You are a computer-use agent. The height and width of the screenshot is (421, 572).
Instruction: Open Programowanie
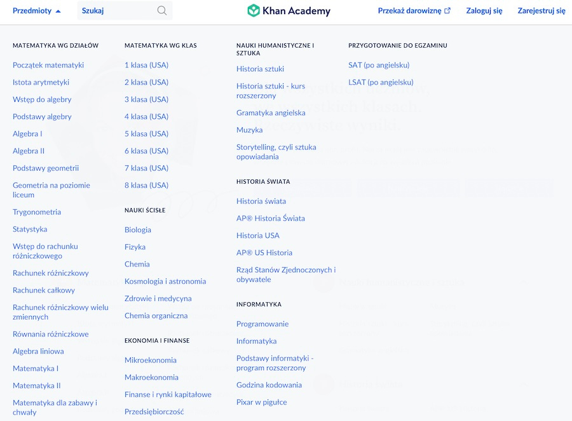pos(262,324)
